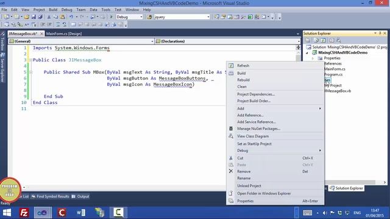
Task: Click the Windows Start button
Action: (x=7, y=212)
